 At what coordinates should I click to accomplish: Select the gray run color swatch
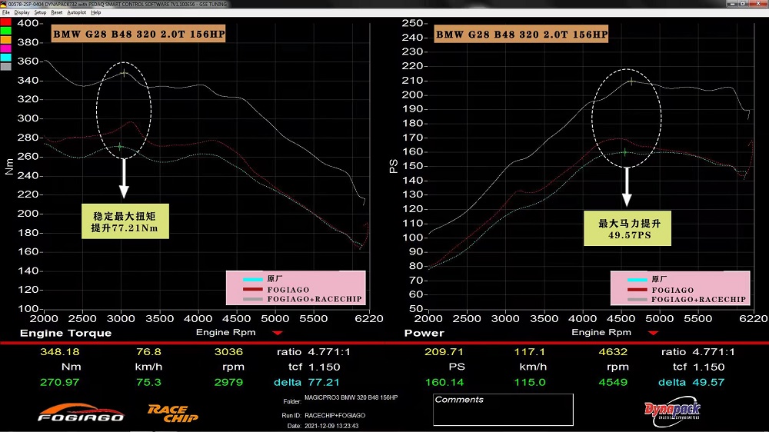pyautogui.click(x=5, y=66)
